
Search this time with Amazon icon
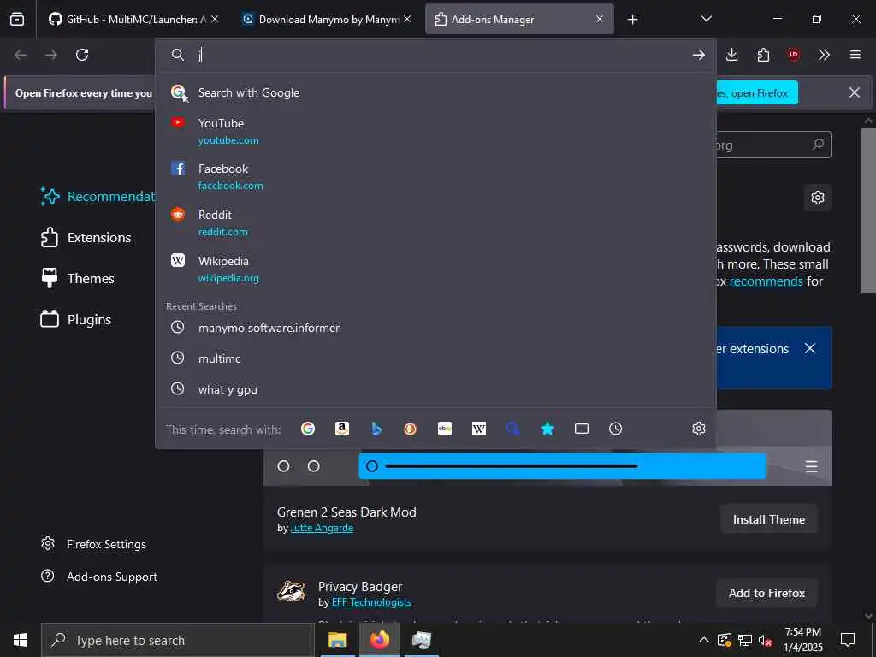342,429
